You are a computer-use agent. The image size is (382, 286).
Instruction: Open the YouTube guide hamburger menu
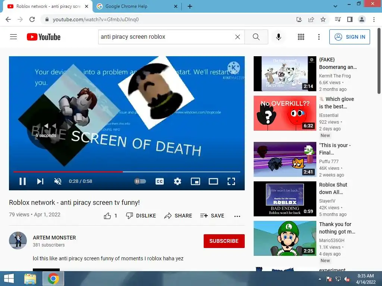coord(13,37)
